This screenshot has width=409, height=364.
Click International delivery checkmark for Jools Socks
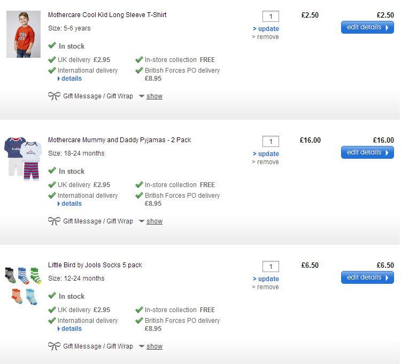(x=52, y=321)
